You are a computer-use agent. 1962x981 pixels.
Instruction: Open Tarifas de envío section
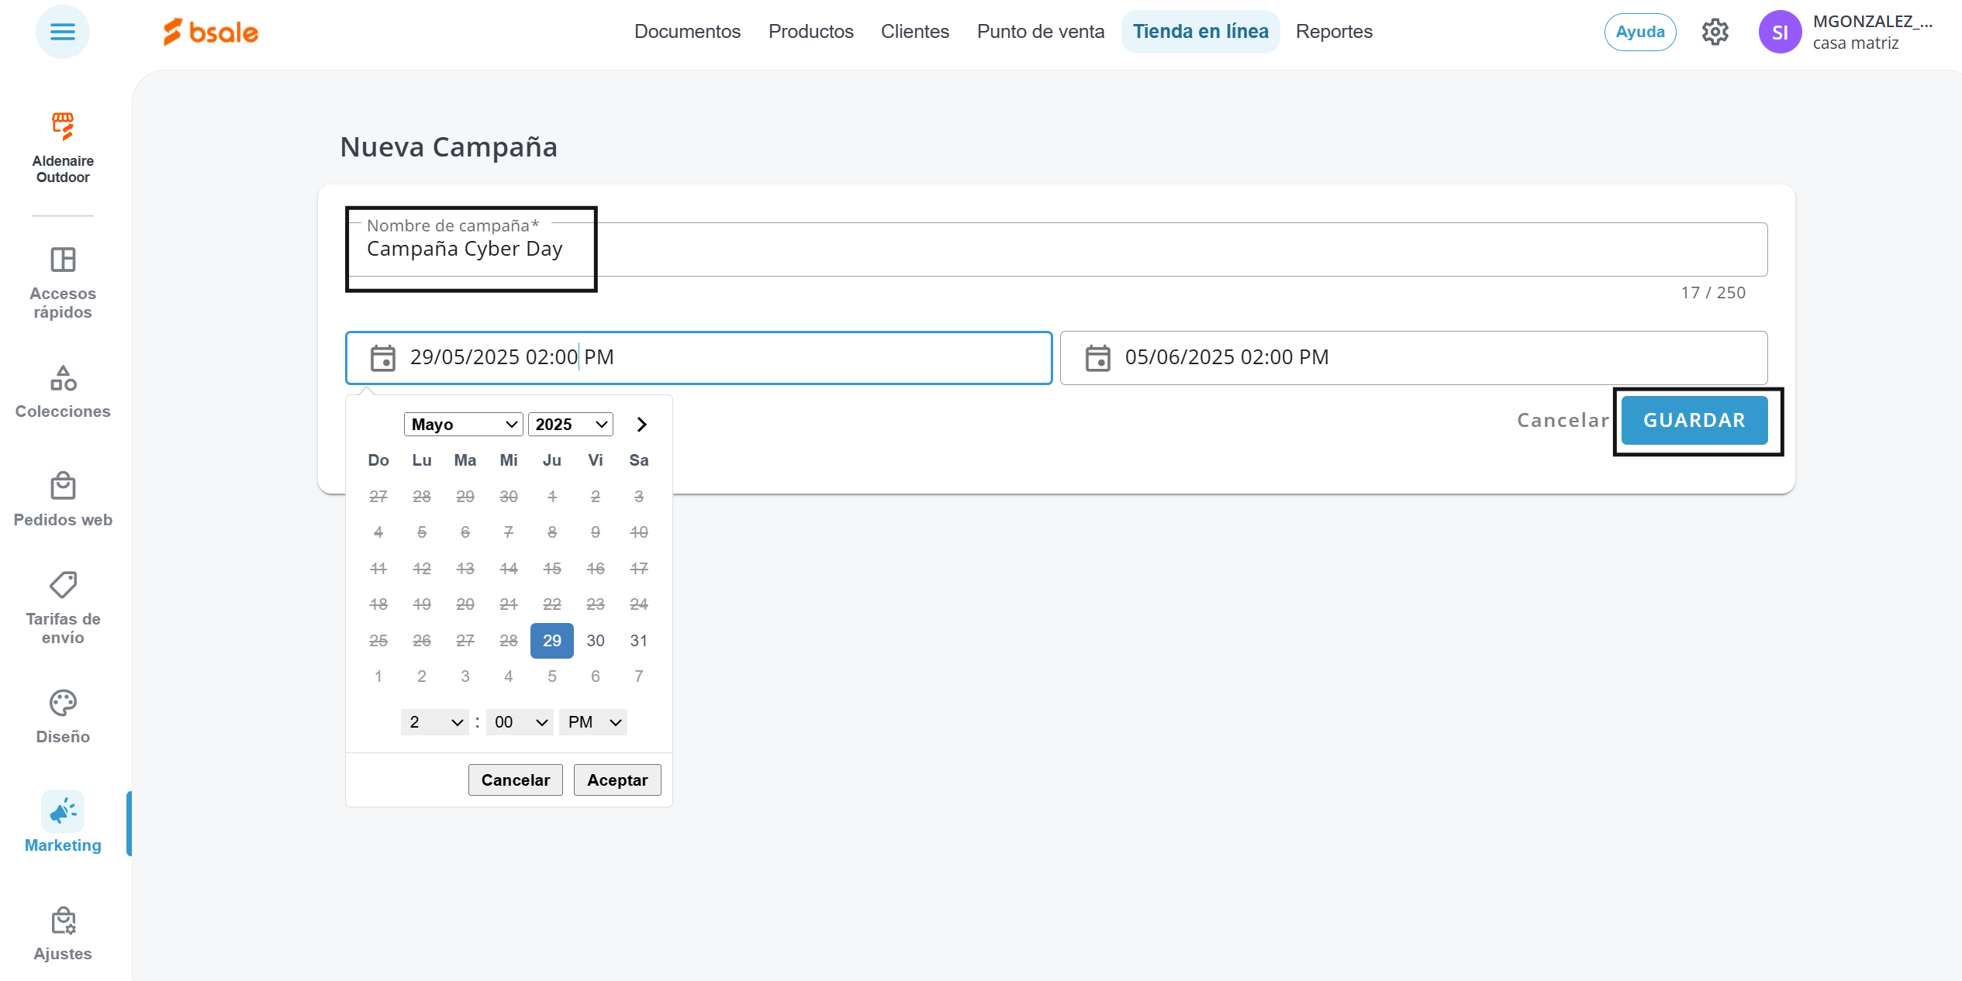click(x=63, y=608)
